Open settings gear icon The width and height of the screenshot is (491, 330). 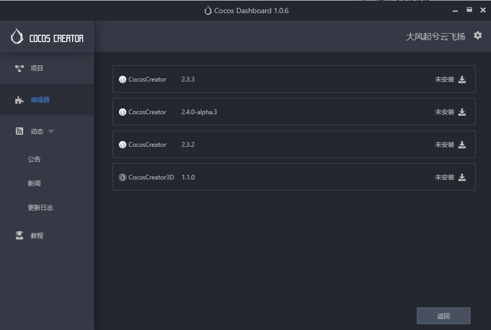pos(478,35)
